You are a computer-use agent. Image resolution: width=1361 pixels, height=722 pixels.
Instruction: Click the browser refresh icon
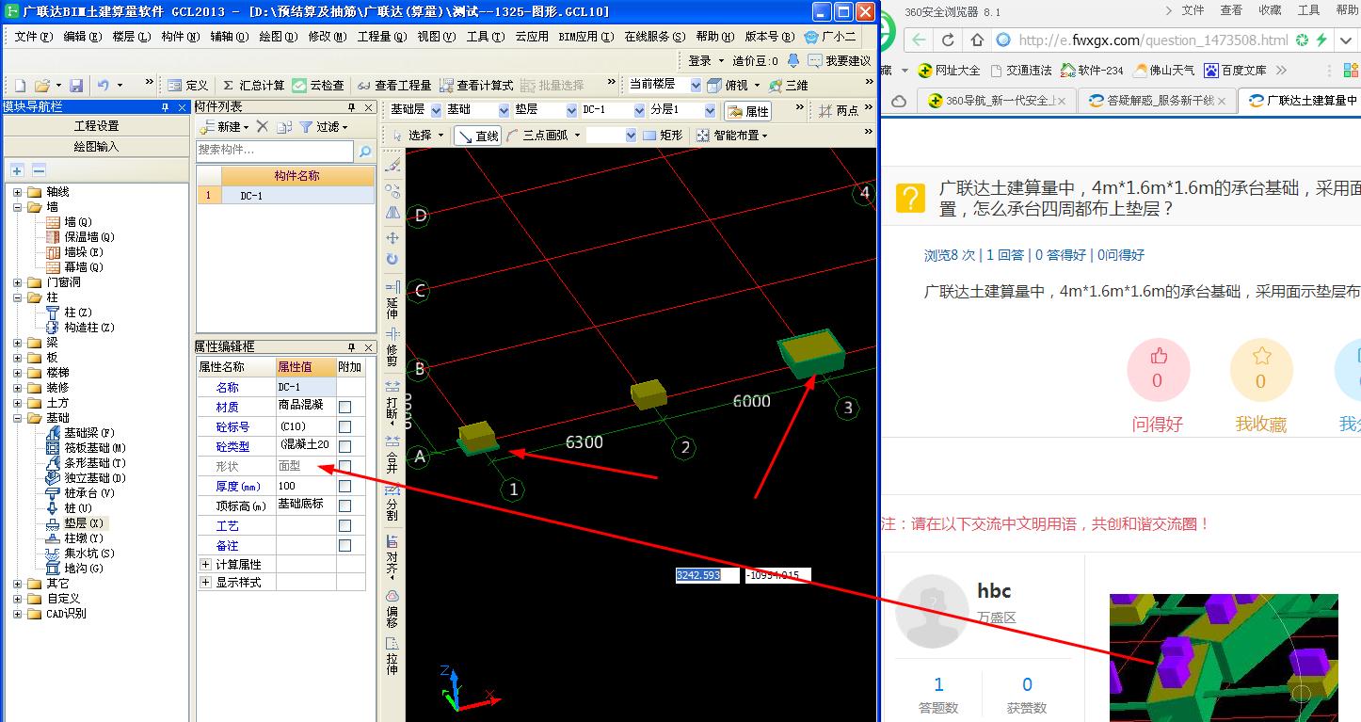coord(948,40)
